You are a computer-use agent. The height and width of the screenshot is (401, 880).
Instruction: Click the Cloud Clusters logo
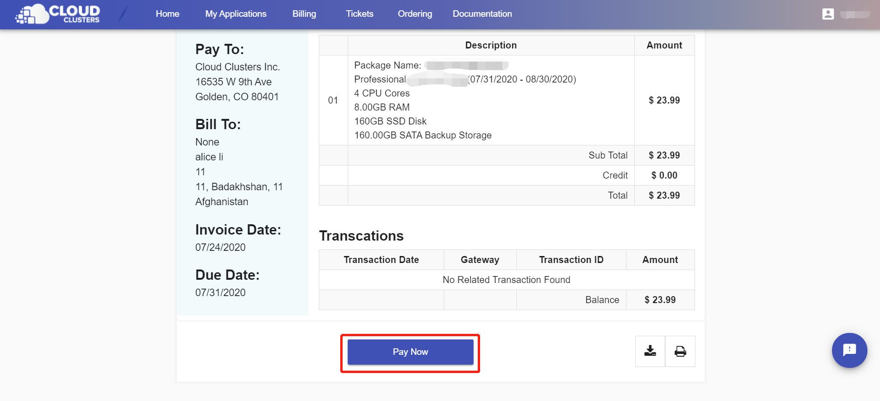(x=58, y=14)
